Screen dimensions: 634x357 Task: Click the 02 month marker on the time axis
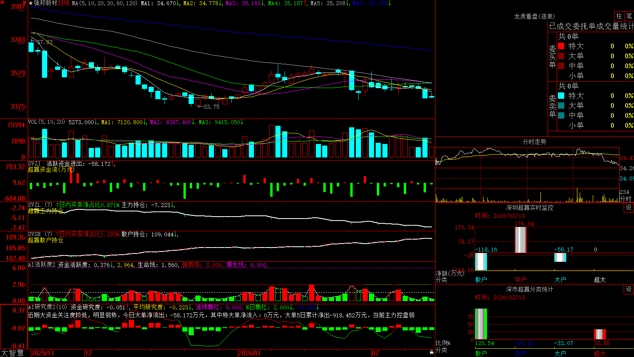tap(375, 353)
